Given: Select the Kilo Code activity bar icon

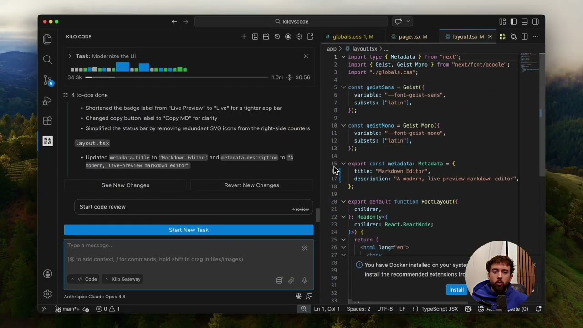Looking at the screenshot, I should [47, 141].
